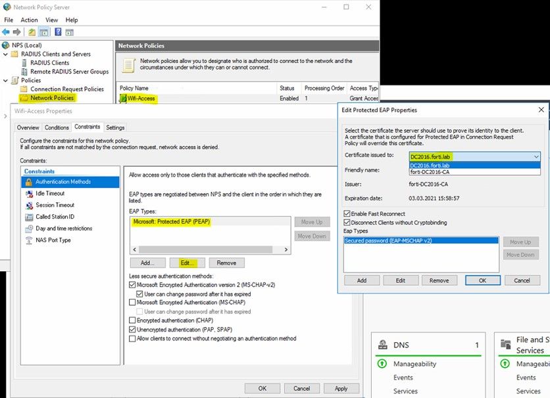This screenshot has height=398, width=550.
Task: Open the View menu
Action: (x=51, y=20)
